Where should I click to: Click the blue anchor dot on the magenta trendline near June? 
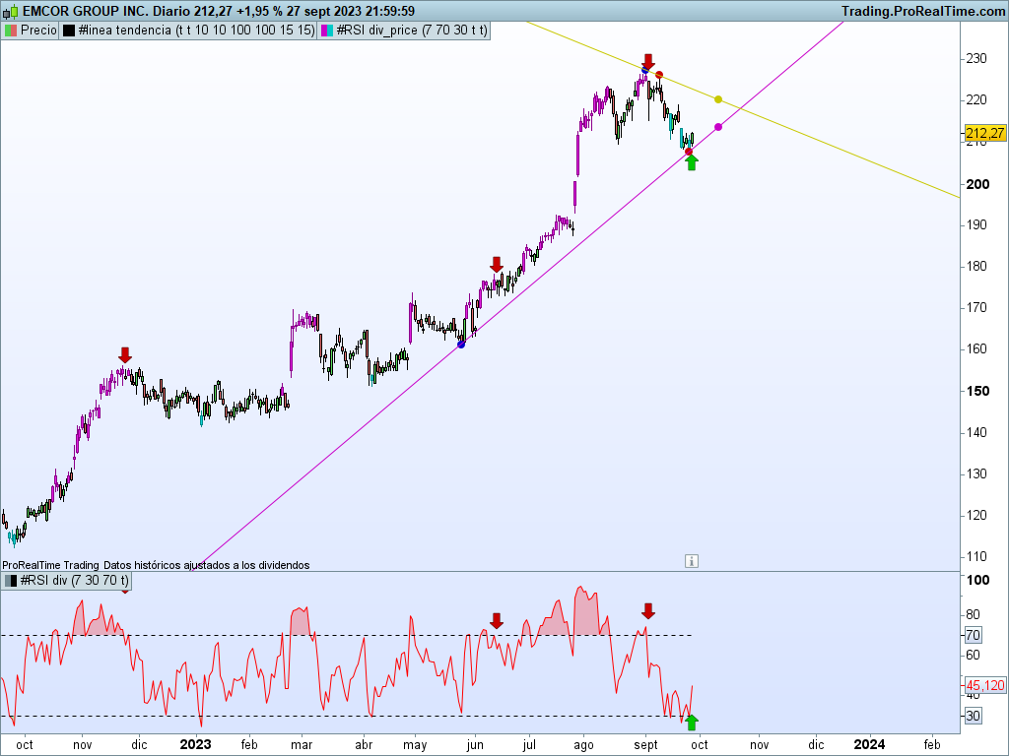(x=461, y=345)
